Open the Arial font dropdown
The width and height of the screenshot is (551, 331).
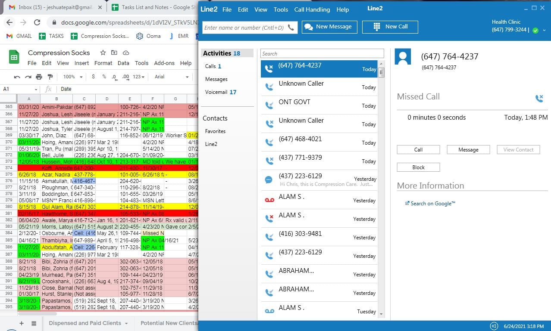(172, 77)
